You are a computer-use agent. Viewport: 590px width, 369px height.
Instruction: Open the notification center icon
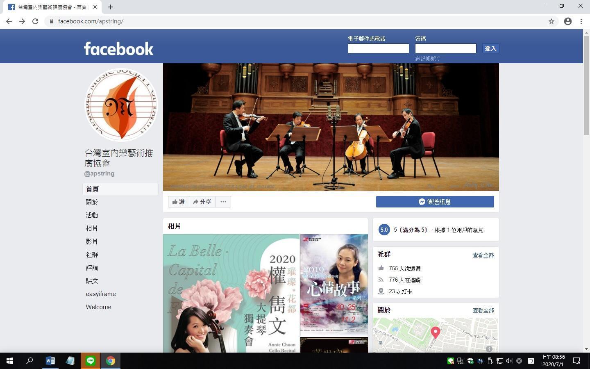(576, 361)
